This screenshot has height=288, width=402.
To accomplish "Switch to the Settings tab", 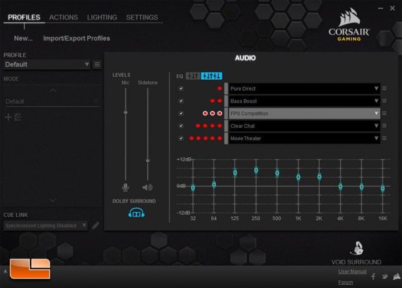I will pos(142,17).
